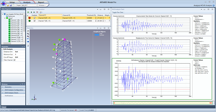
Task: Move the selected row up with the green arrow
Action: pos(32,12)
